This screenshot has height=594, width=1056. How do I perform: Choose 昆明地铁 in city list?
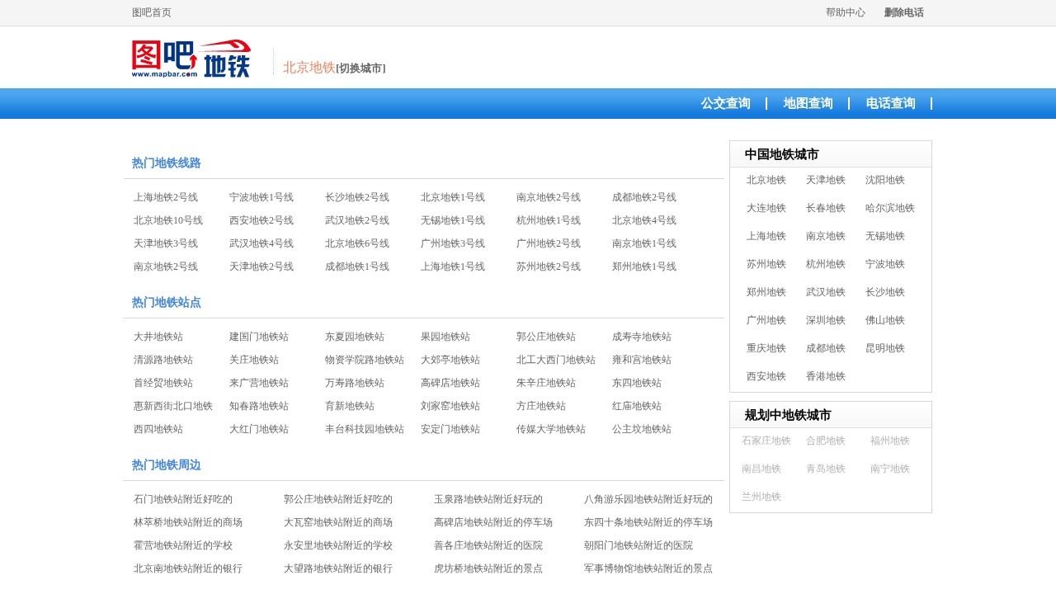[x=885, y=348]
